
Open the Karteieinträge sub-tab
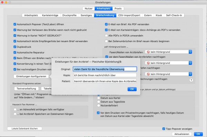tap(50, 15)
